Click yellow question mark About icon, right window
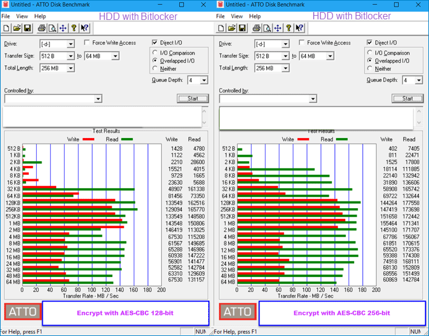This screenshot has height=336, width=429. [x=288, y=28]
